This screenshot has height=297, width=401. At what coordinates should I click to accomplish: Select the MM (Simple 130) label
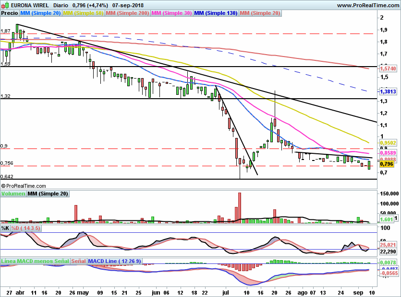[x=216, y=13]
